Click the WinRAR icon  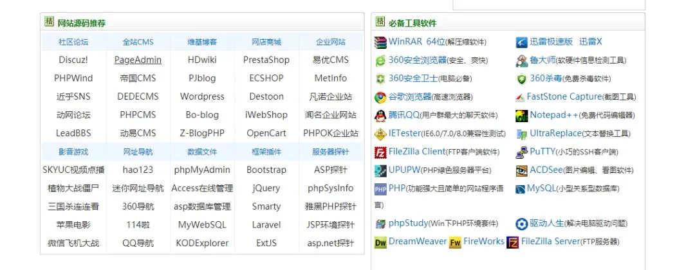380,42
